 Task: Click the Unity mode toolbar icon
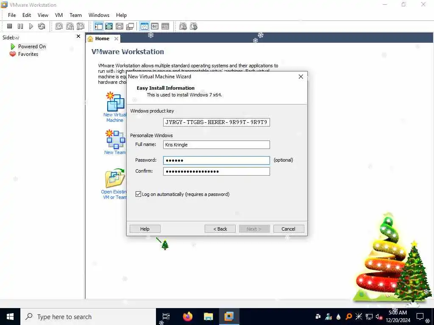[130, 26]
